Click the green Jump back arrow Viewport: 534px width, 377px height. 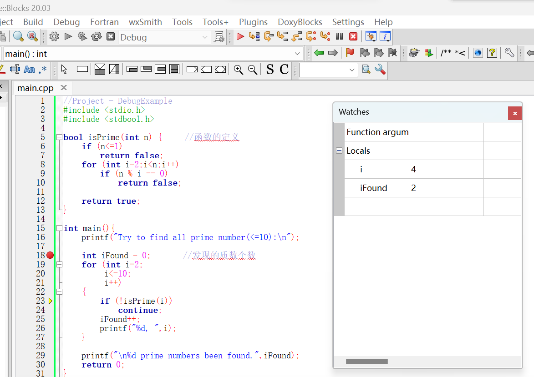[x=319, y=53]
